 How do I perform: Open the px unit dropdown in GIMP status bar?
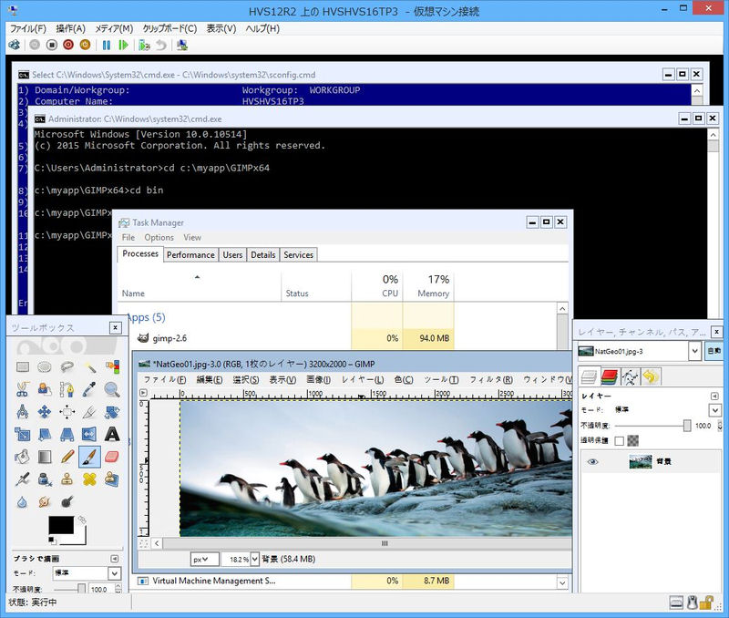coord(204,559)
